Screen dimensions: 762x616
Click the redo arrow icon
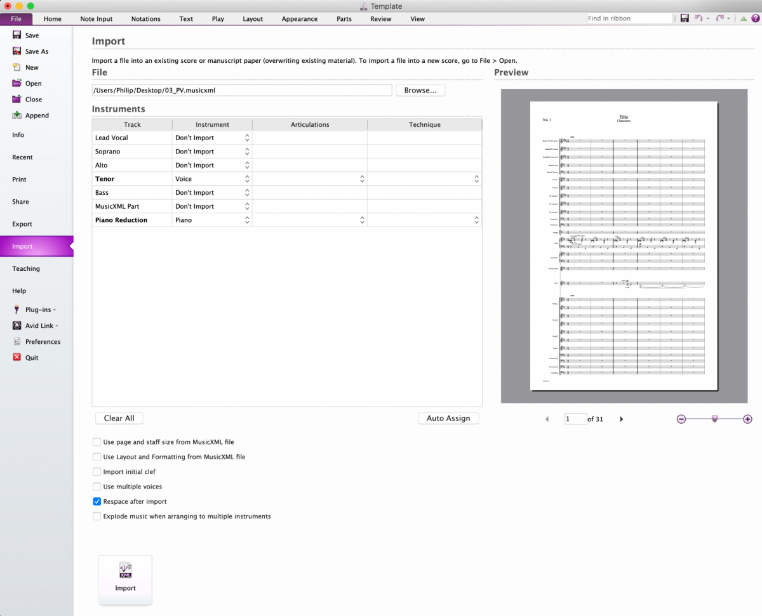(x=719, y=18)
